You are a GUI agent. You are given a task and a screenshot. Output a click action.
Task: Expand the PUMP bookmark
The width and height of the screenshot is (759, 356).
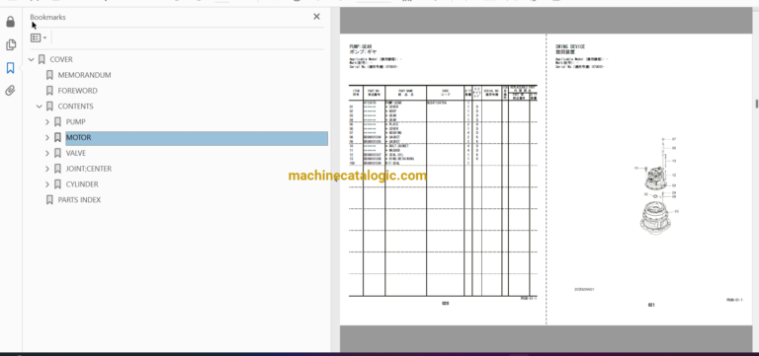[x=47, y=121]
